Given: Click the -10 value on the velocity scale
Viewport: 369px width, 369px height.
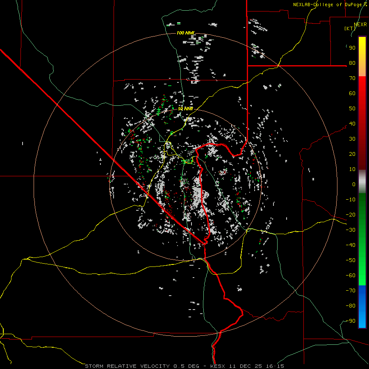Looking at the screenshot, I should [351, 200].
